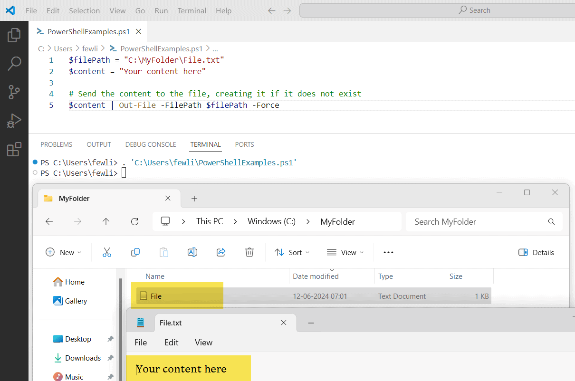The height and width of the screenshot is (381, 575).
Task: Sort by the Type column header
Action: (x=385, y=276)
